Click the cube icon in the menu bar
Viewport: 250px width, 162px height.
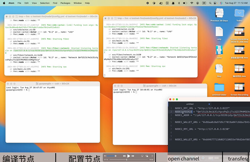154,3
